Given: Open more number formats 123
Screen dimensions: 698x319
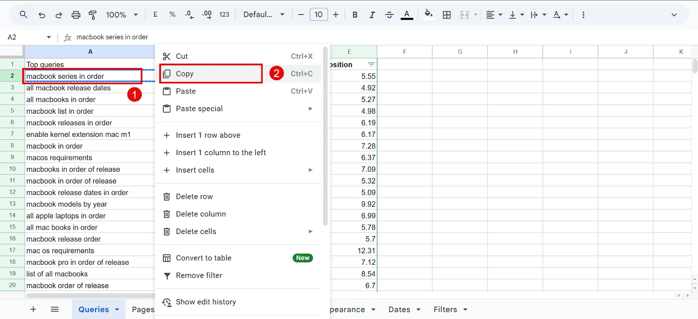Looking at the screenshot, I should [x=224, y=14].
